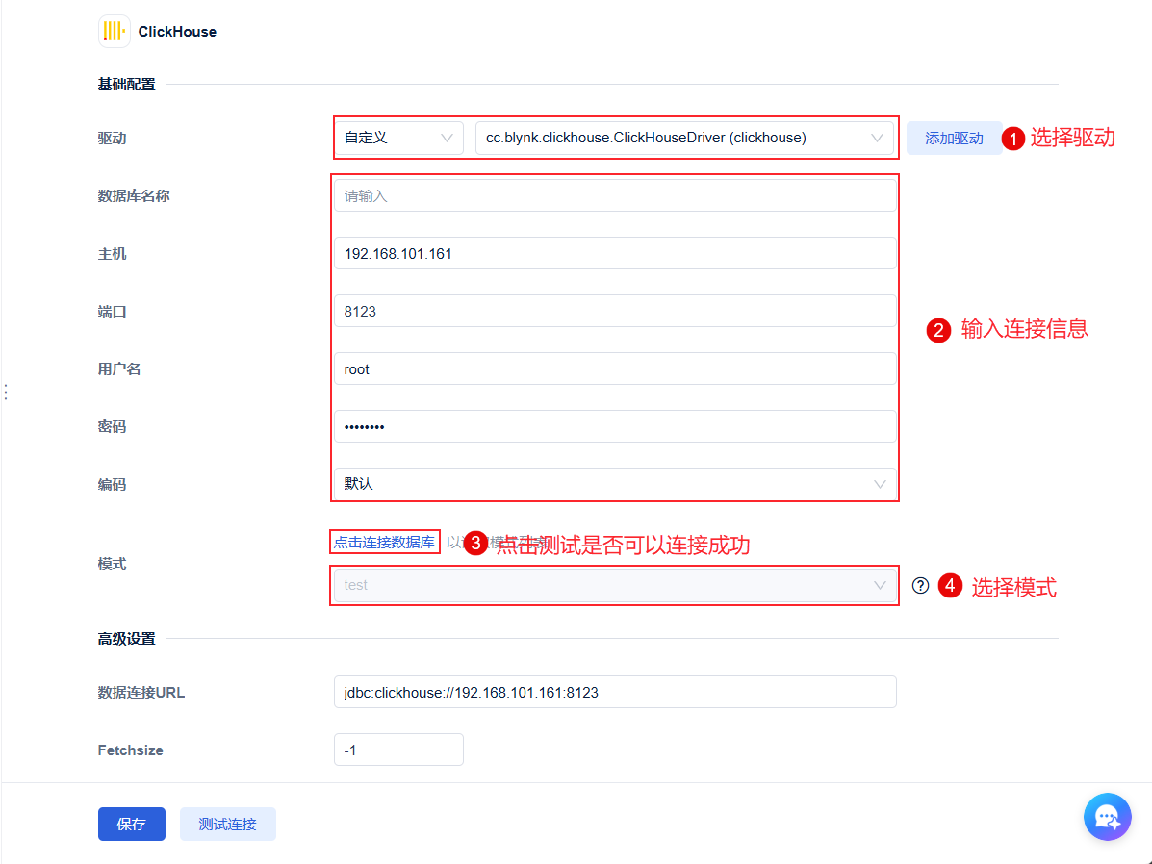Click the 用户名 field showing root
Image resolution: width=1152 pixels, height=864 pixels.
pyautogui.click(x=615, y=368)
